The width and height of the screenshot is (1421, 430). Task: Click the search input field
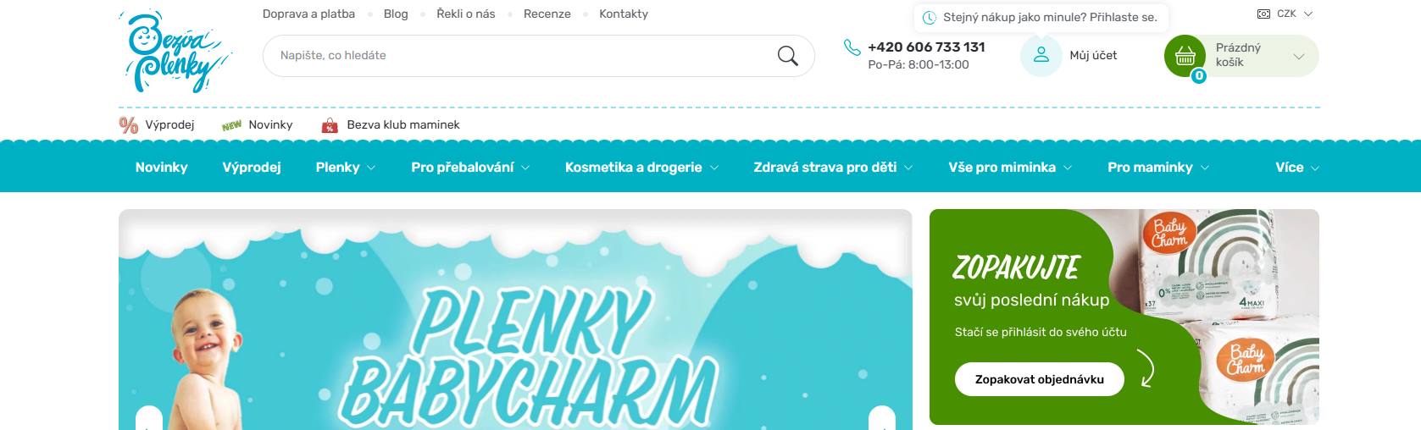pos(517,56)
